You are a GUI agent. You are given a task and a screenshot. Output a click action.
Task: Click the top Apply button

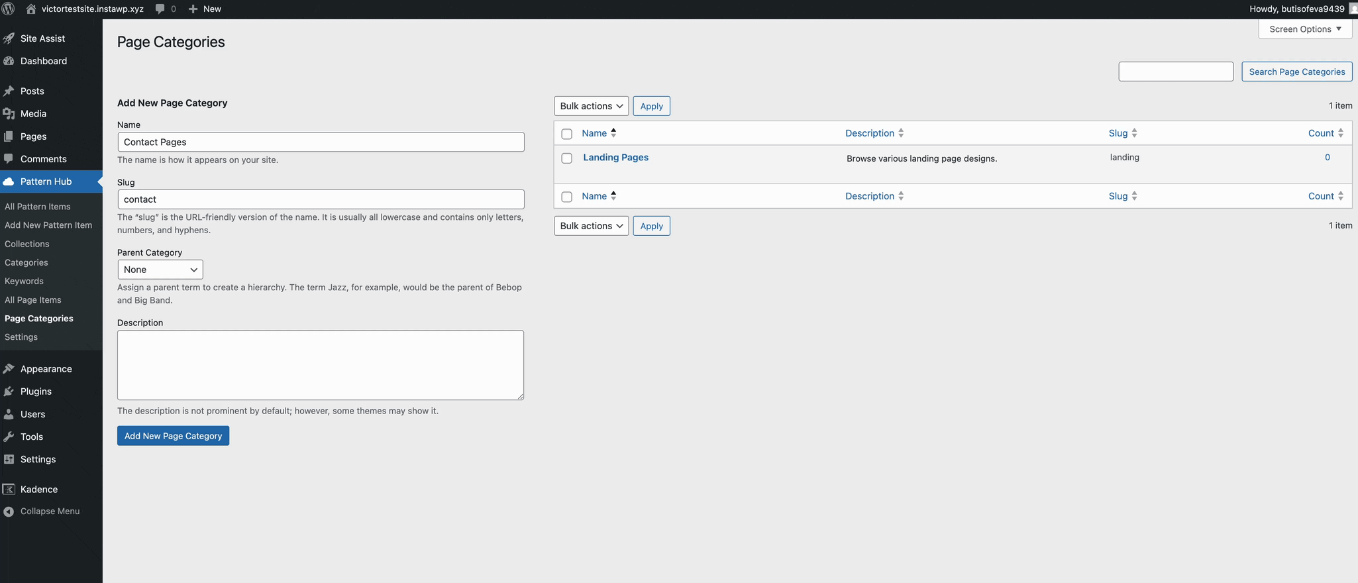[x=652, y=106]
